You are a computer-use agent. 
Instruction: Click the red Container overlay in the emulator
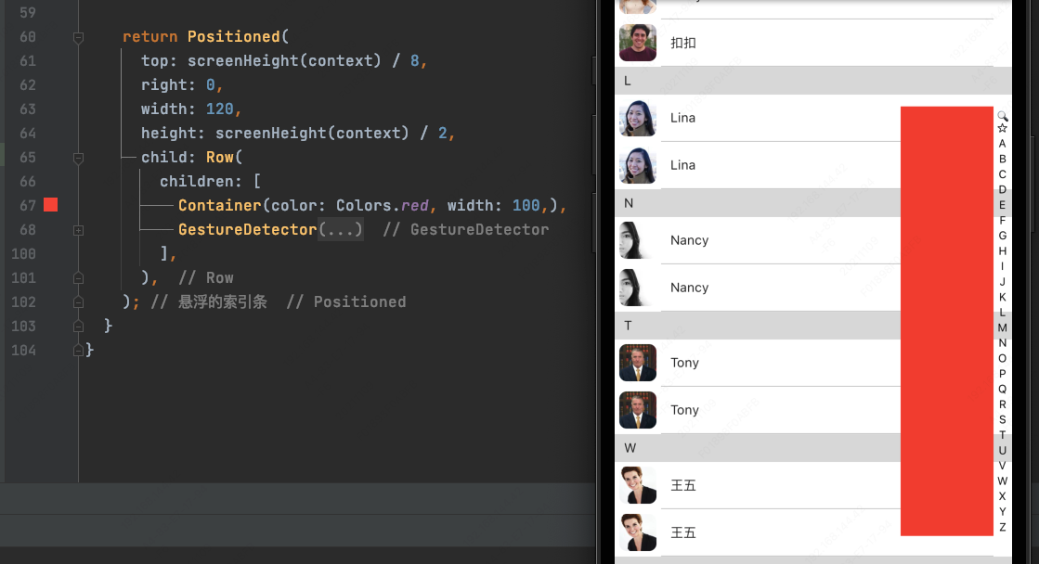pos(946,321)
